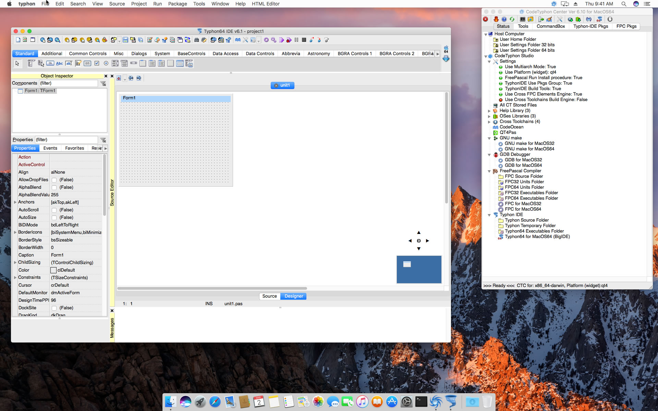Click the designer horizontal scrollbar

[x=212, y=288]
